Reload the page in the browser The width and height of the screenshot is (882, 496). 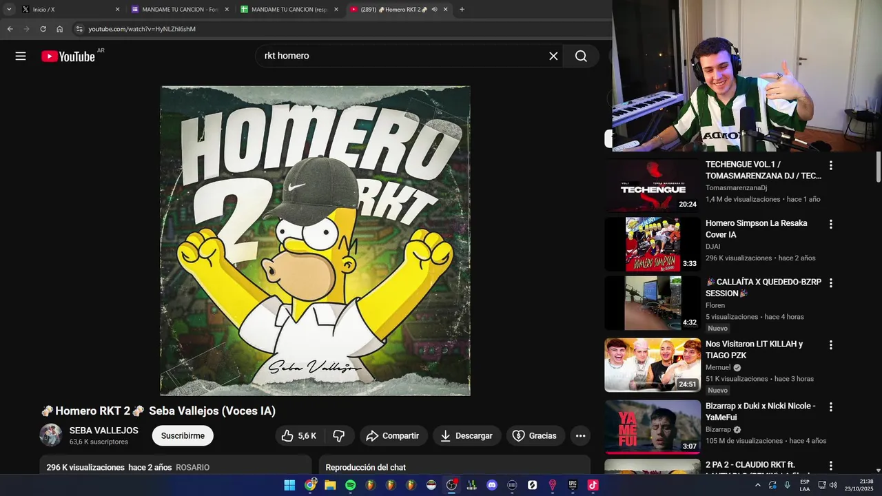[43, 29]
